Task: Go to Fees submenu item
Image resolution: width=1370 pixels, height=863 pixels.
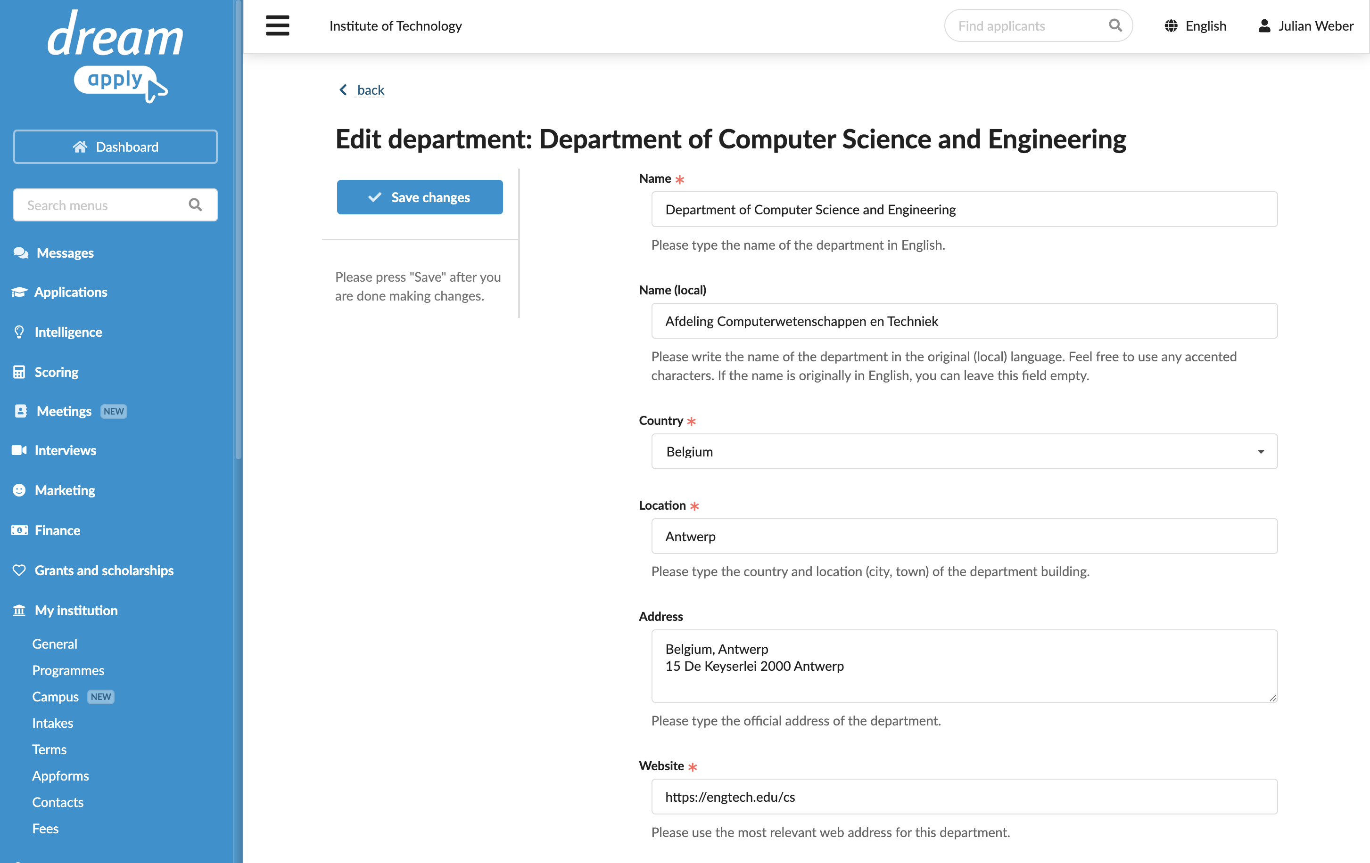Action: click(46, 828)
